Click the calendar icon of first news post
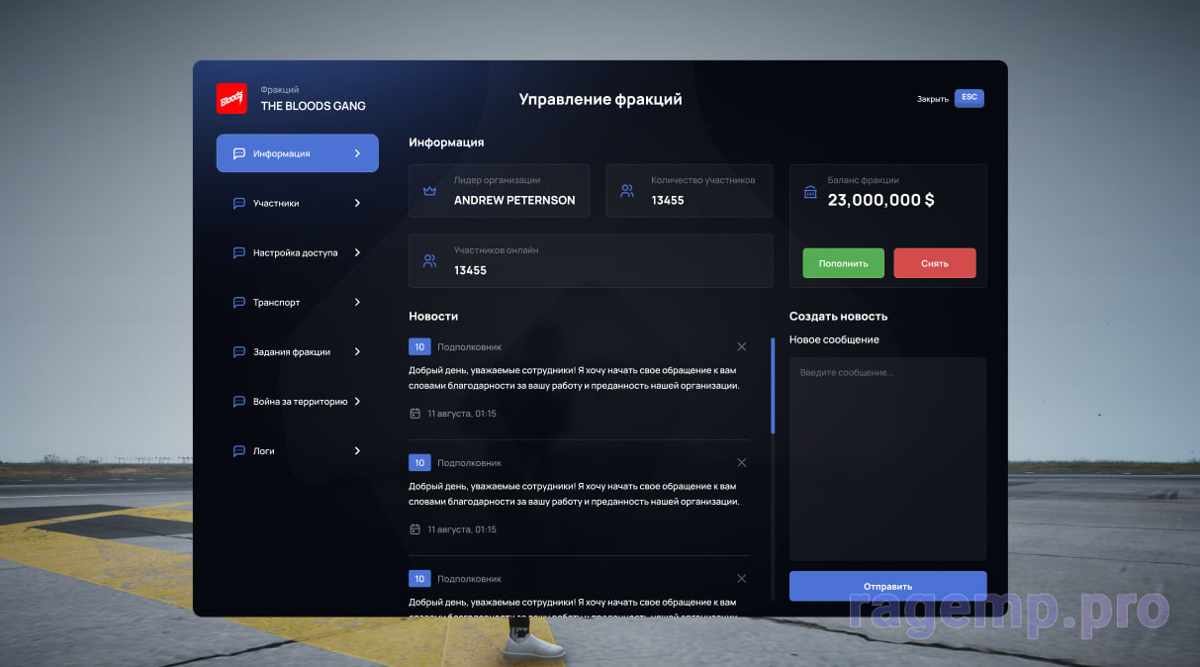The width and height of the screenshot is (1200, 667). coord(415,414)
